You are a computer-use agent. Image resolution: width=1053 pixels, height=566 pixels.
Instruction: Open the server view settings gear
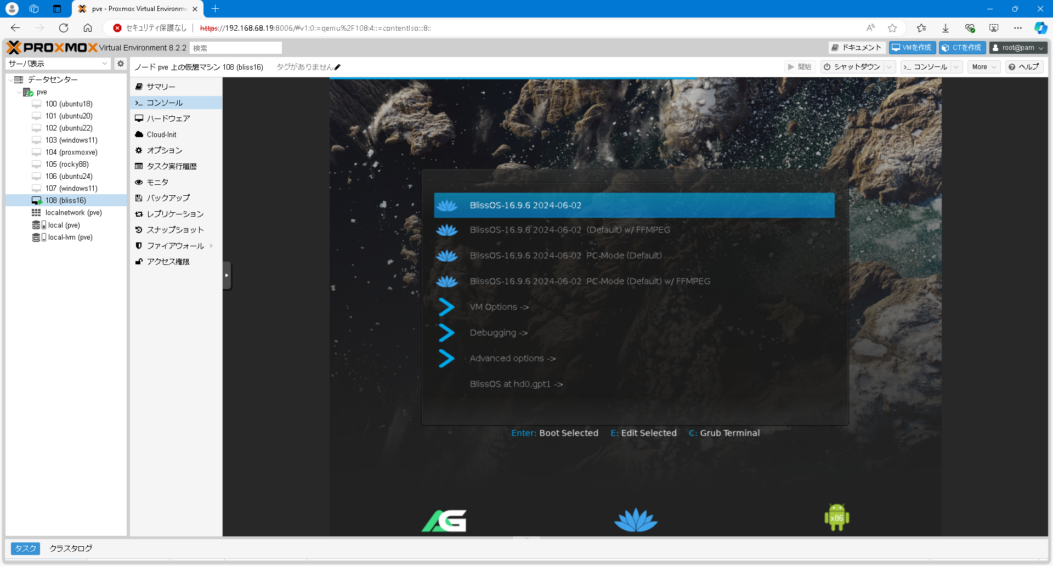point(121,64)
